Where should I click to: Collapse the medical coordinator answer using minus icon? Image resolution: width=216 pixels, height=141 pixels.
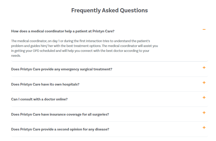pos(204,30)
